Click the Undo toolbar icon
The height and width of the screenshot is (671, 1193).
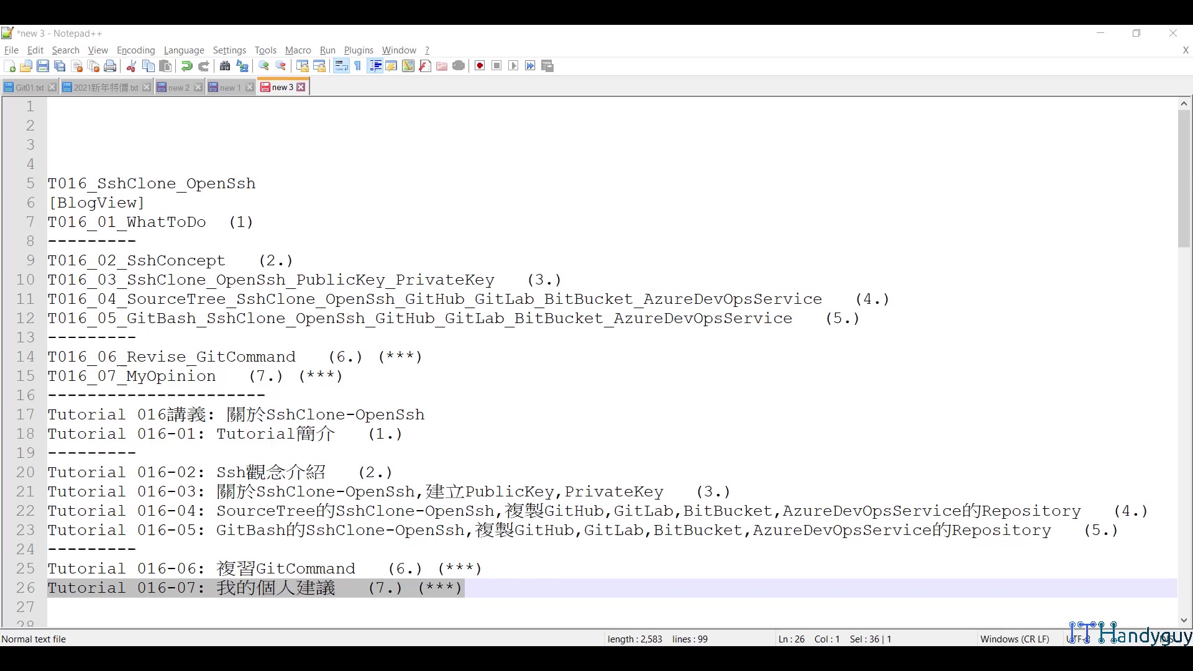pos(186,66)
